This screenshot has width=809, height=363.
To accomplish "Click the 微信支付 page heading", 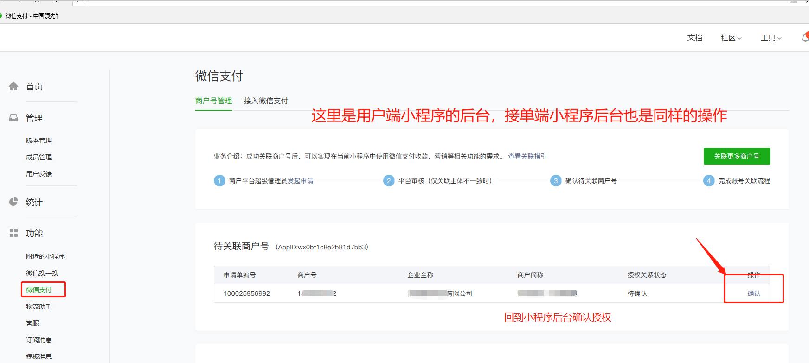I will tap(219, 76).
